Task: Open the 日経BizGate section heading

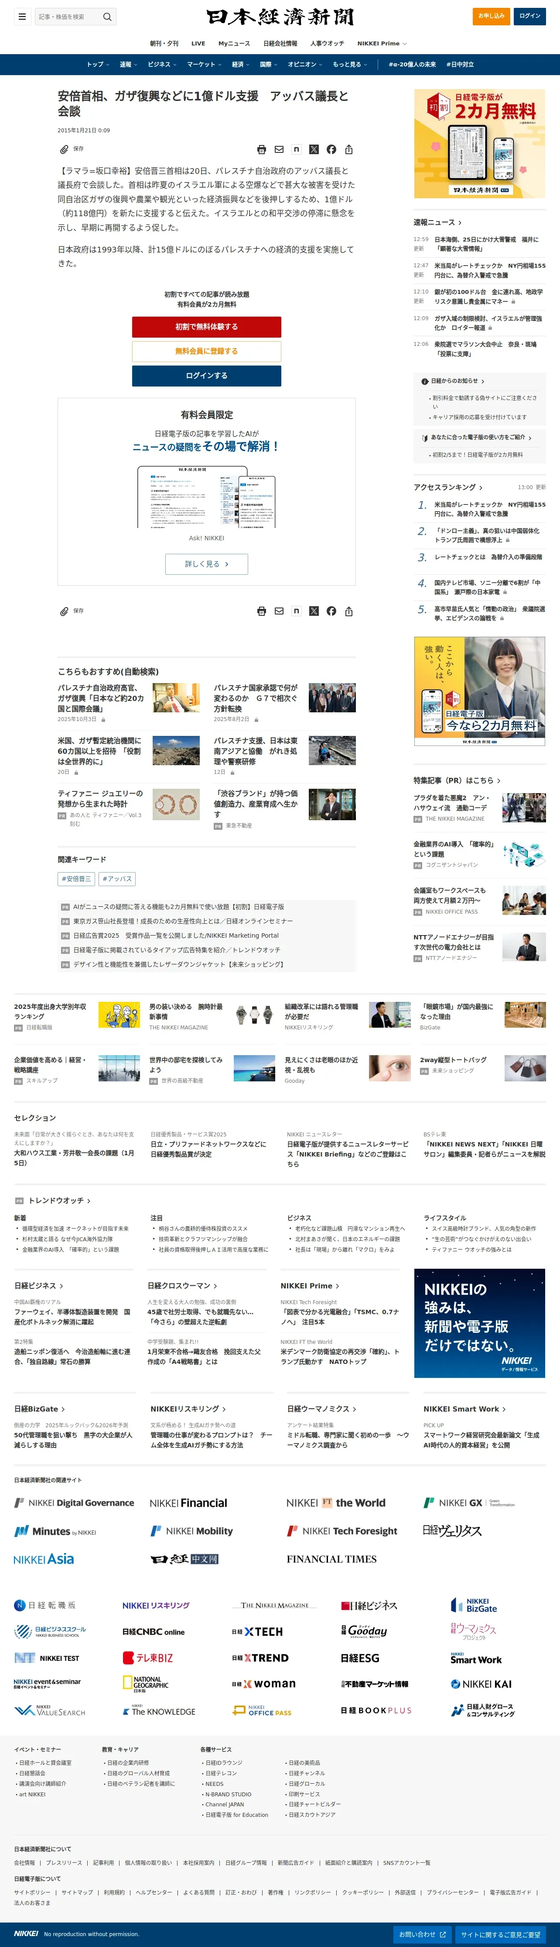Action: pyautogui.click(x=39, y=1409)
